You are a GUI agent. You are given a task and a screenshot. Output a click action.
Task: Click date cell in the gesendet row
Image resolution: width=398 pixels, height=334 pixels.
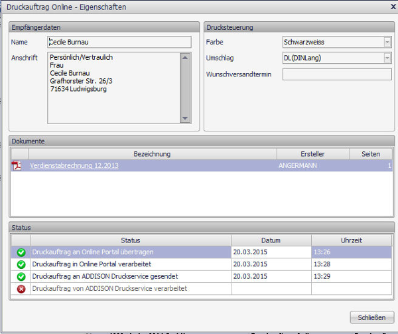pos(271,276)
